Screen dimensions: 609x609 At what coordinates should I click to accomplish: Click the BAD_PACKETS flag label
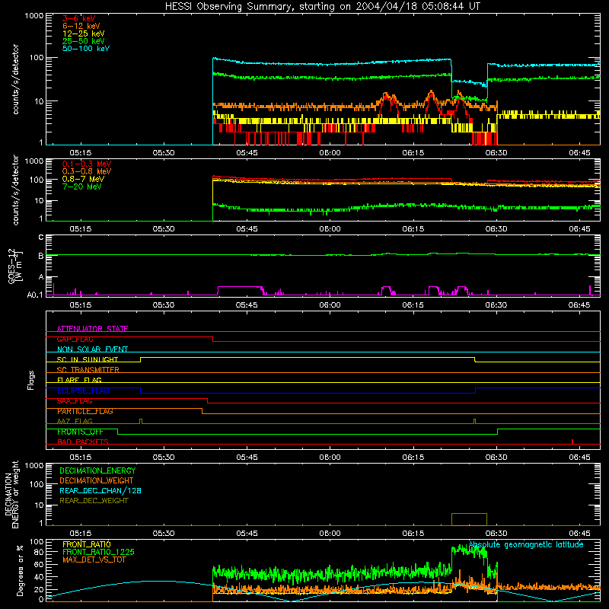[x=83, y=442]
